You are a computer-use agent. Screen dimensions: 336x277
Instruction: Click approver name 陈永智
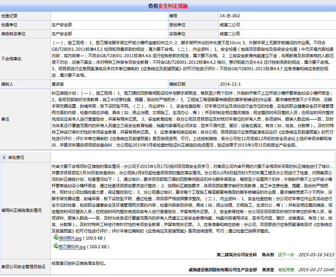coord(267,254)
